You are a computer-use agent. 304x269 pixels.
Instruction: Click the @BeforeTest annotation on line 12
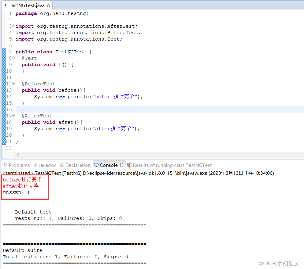coord(39,84)
